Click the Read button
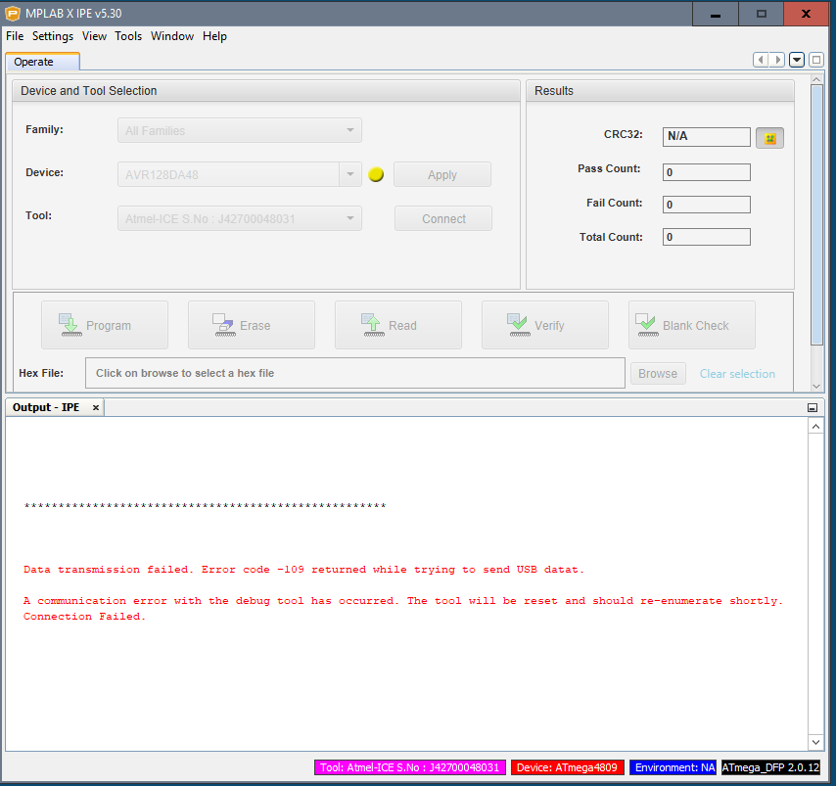 (398, 325)
